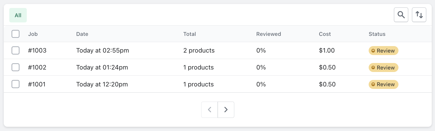Screen dimensions: 435x131
Task: Open job #1001 link
Action: click(x=37, y=84)
